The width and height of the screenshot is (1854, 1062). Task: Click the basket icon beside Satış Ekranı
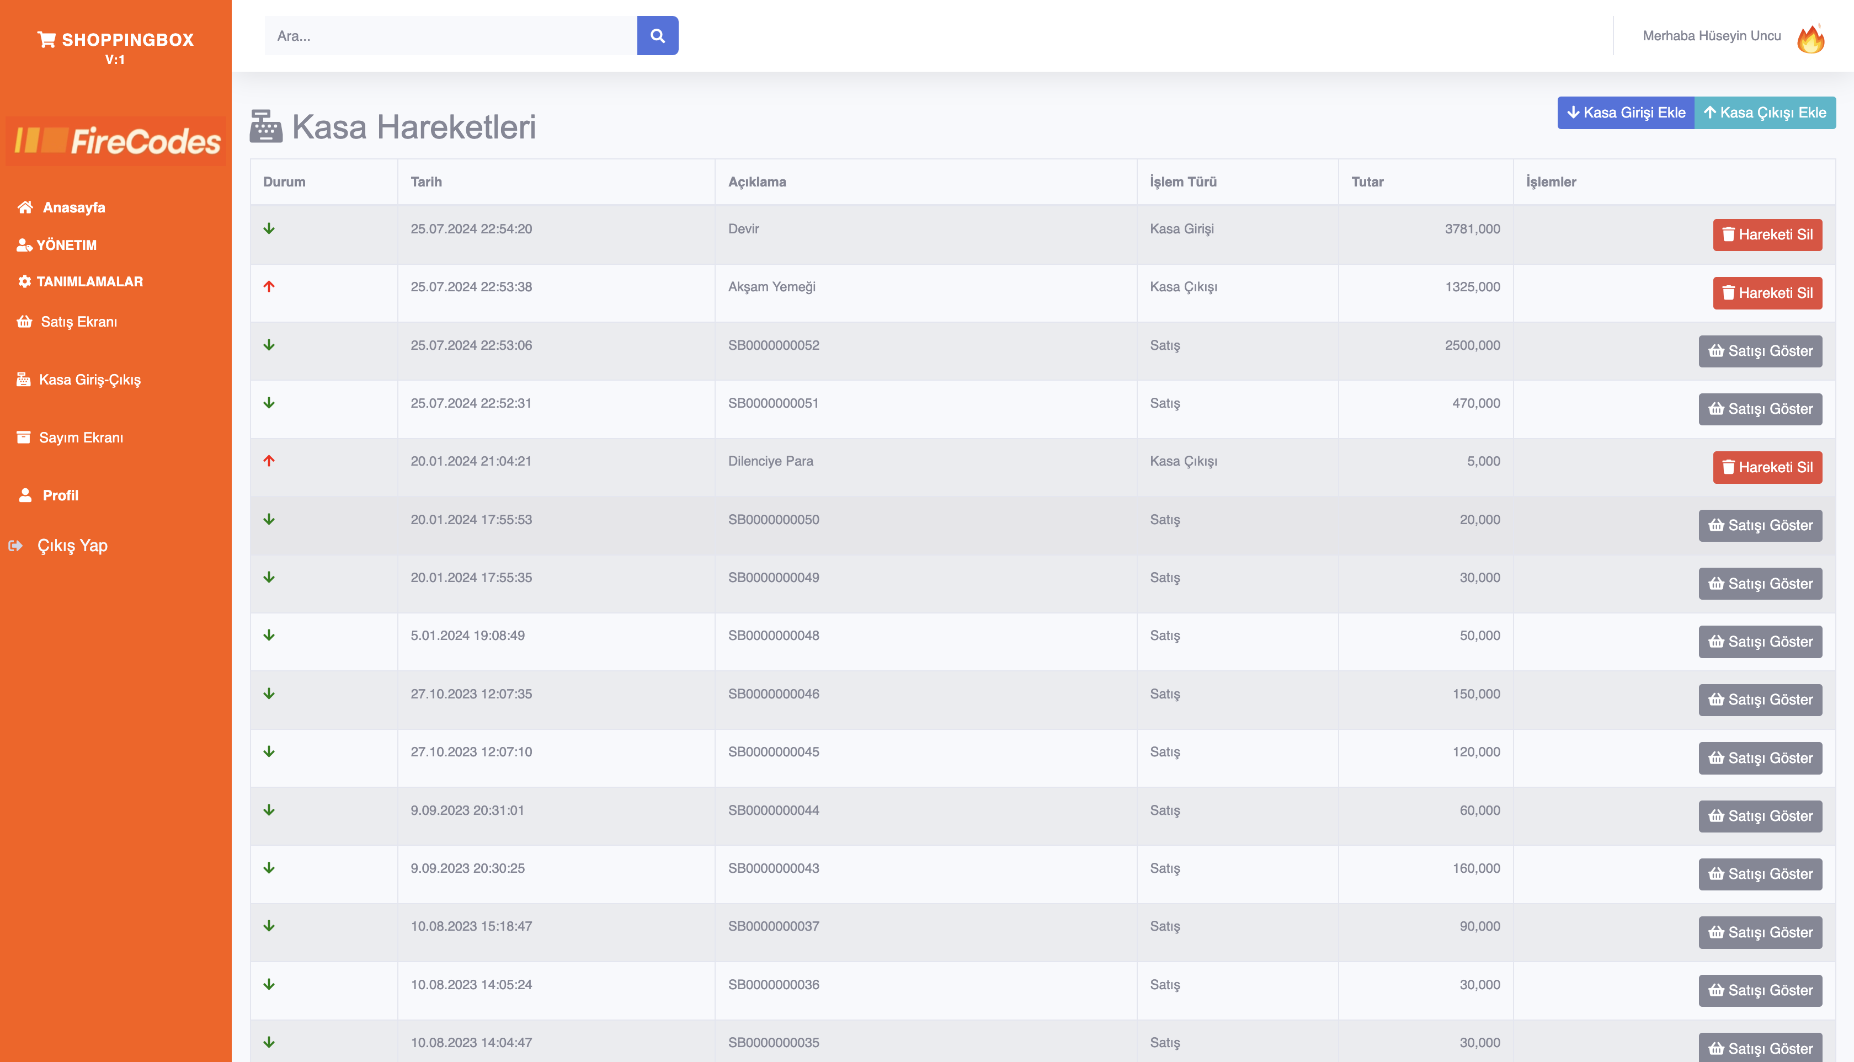click(x=24, y=322)
